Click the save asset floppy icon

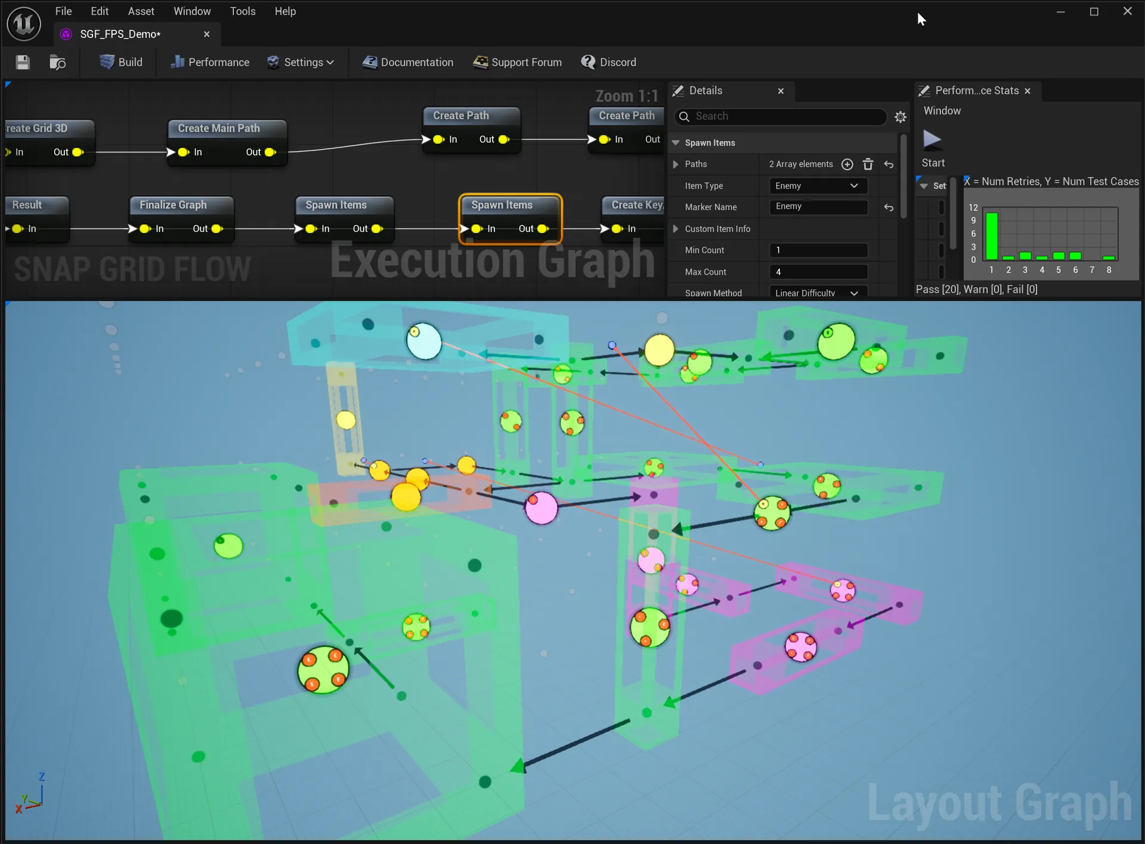point(23,62)
